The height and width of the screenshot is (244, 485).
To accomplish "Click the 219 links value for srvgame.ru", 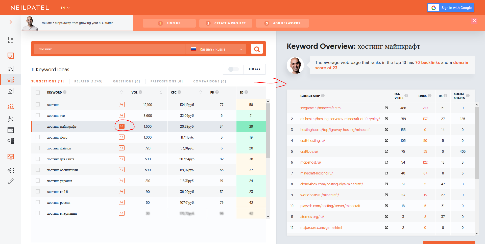I will (425, 108).
